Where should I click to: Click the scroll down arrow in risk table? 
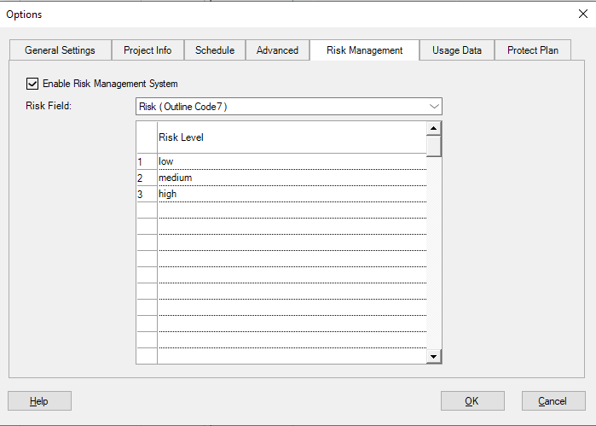point(434,357)
